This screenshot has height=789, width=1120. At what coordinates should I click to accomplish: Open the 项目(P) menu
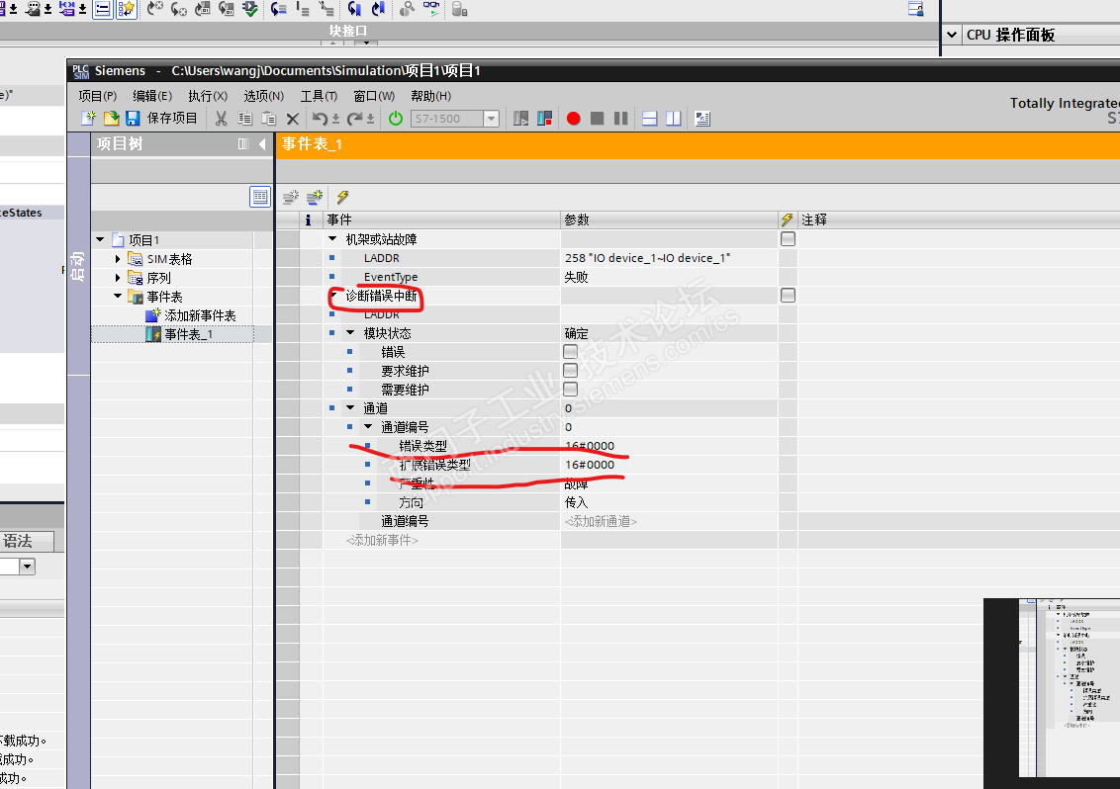point(97,96)
